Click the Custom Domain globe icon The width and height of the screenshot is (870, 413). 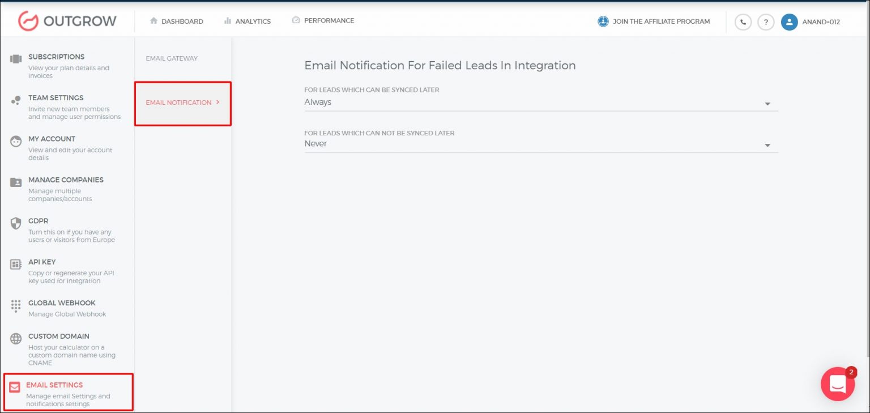[x=16, y=339]
